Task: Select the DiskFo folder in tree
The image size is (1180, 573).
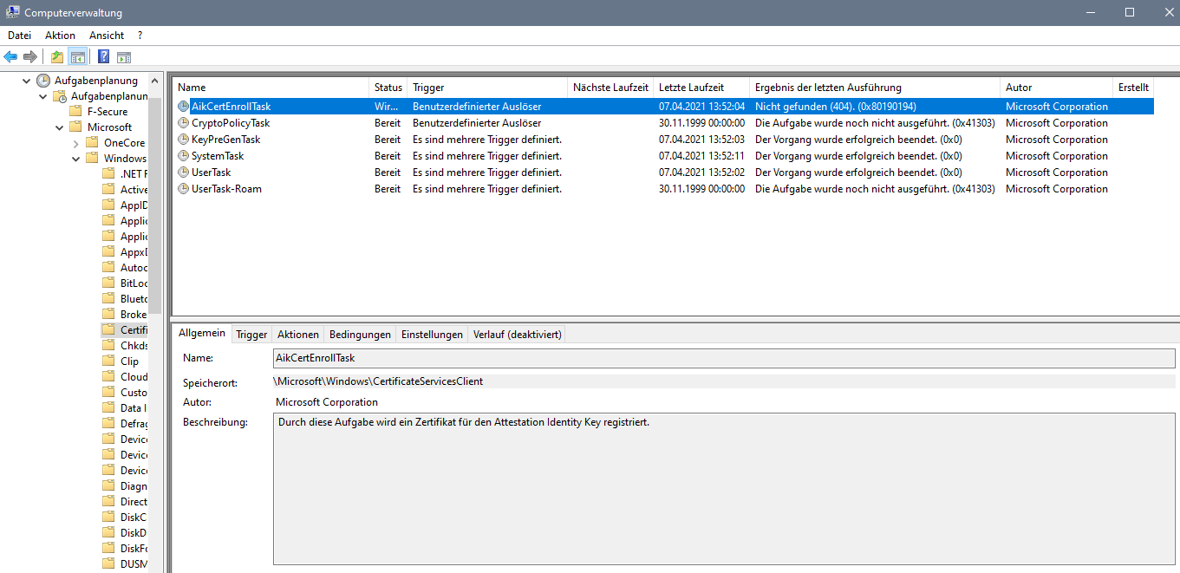Action: pyautogui.click(x=134, y=549)
